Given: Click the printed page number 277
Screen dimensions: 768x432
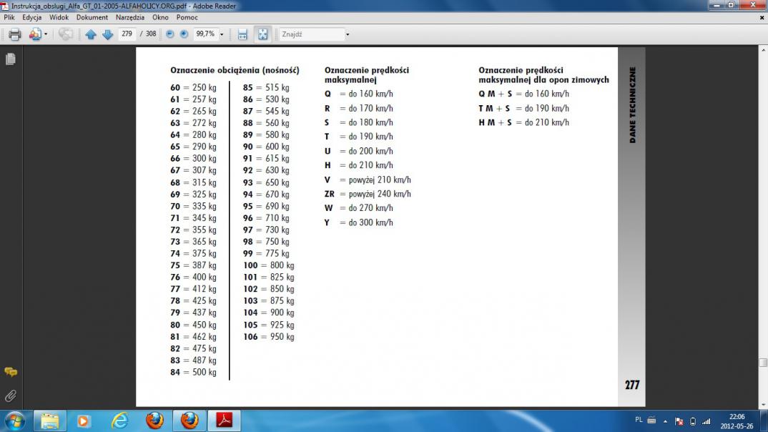Looking at the screenshot, I should (x=632, y=385).
